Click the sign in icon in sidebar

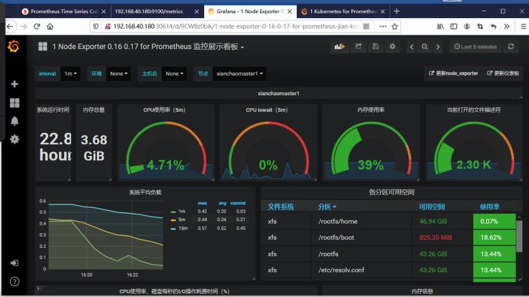(14, 263)
